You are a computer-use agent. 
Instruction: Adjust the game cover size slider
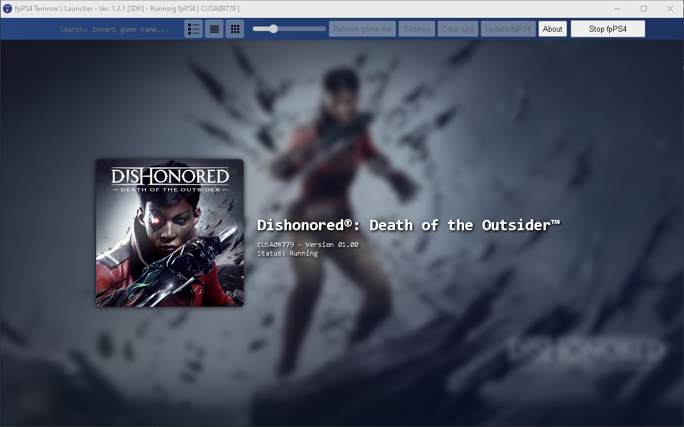tap(273, 28)
